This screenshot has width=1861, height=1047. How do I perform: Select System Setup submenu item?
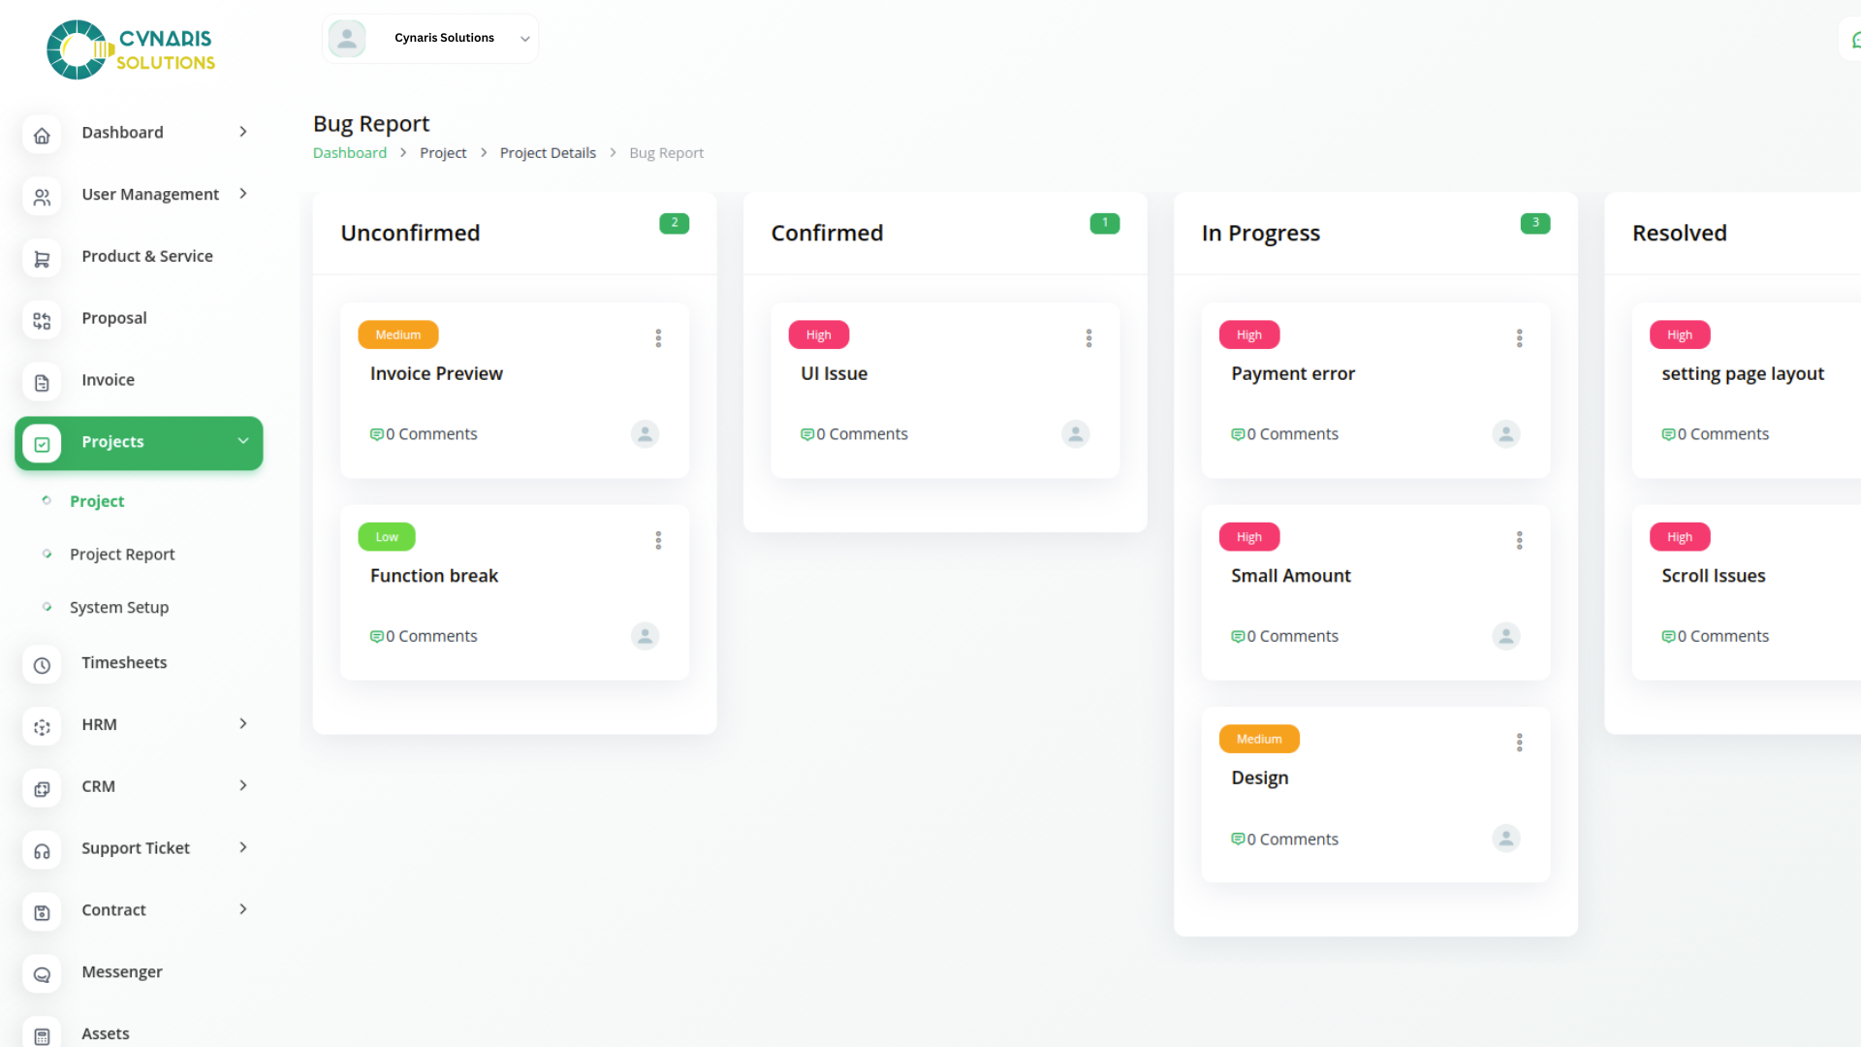pyautogui.click(x=119, y=608)
